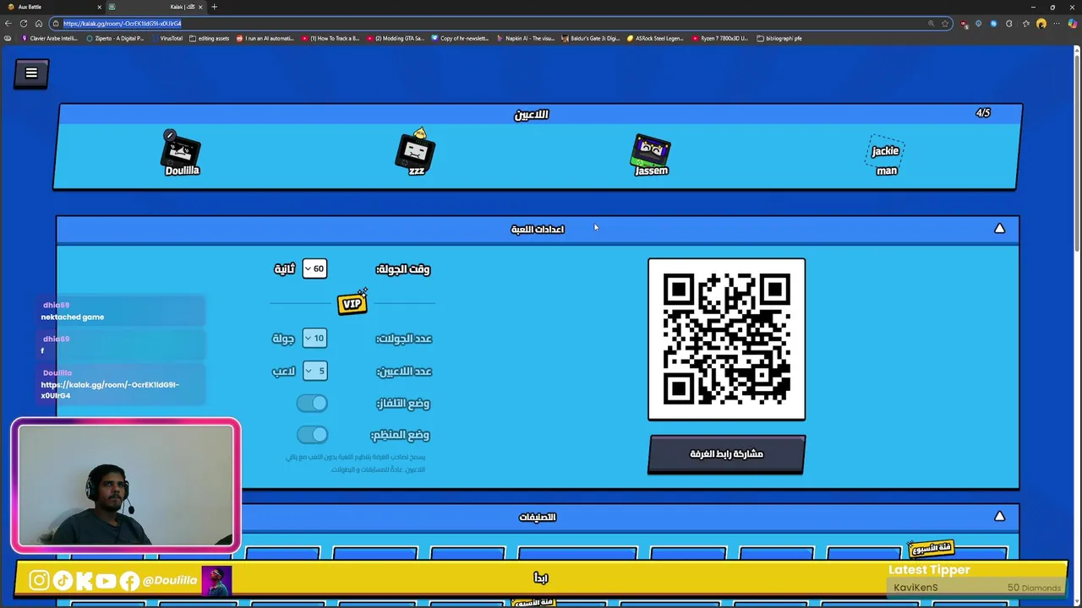Open the new tab with the plus button

pyautogui.click(x=214, y=7)
